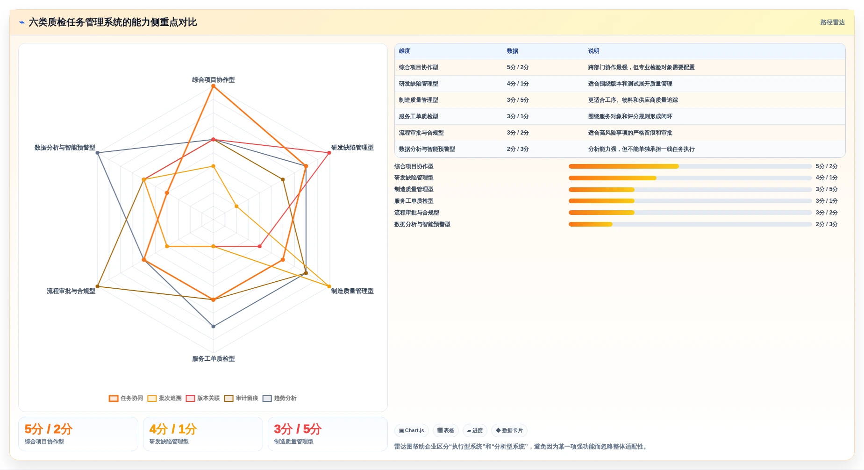Click the outermost brown point on the 流程审批与合规型 axis
The height and width of the screenshot is (470, 864).
tap(98, 286)
